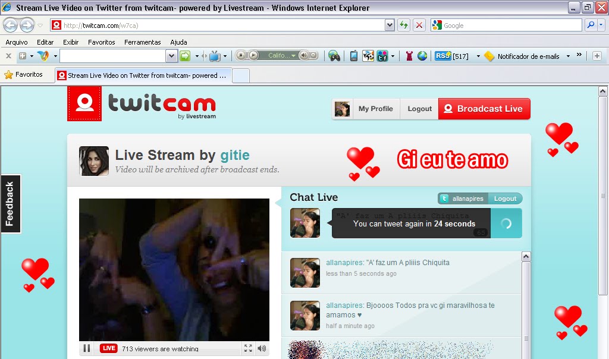Select the Stream Live Video browser tab

pos(143,75)
